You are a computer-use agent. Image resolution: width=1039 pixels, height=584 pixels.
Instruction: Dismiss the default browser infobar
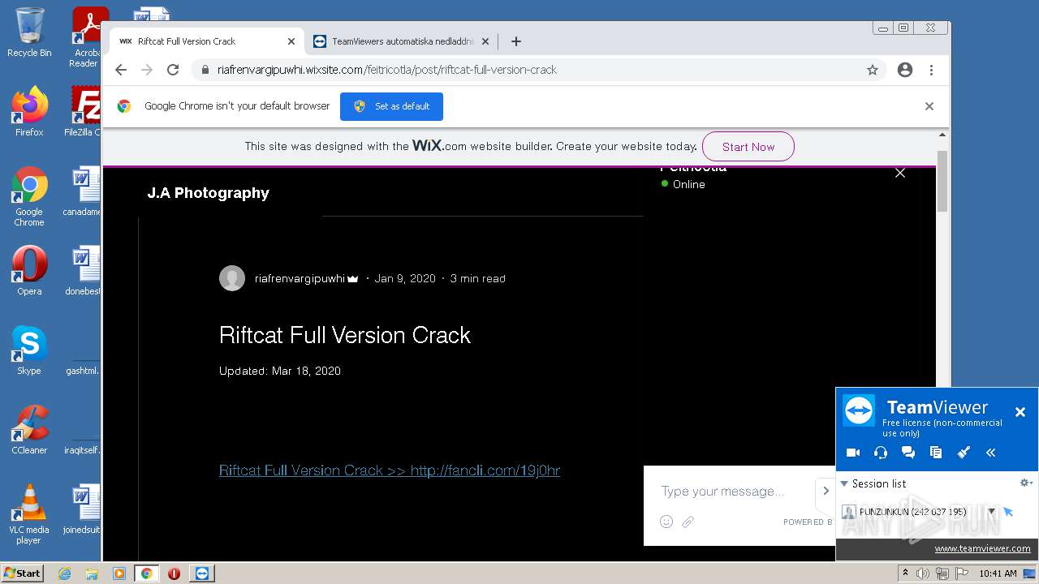[929, 106]
